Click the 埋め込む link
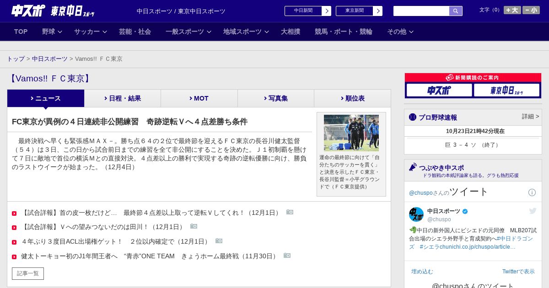This screenshot has width=549, height=288. point(422,272)
